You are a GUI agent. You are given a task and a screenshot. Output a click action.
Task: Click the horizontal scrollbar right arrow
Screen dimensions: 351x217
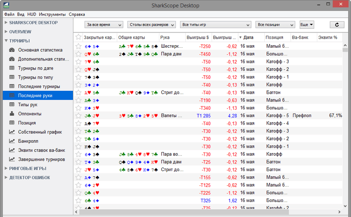point(339,212)
